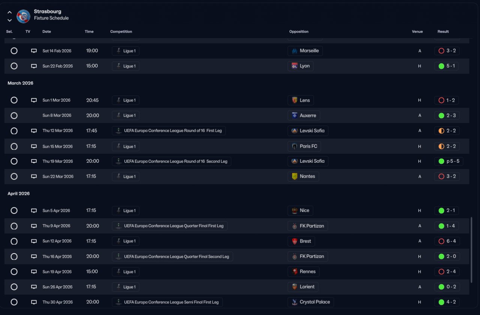The height and width of the screenshot is (315, 480).
Task: Sort by the Competition column header
Action: [121, 31]
